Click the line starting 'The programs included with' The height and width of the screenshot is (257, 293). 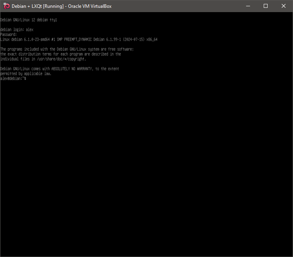click(67, 49)
